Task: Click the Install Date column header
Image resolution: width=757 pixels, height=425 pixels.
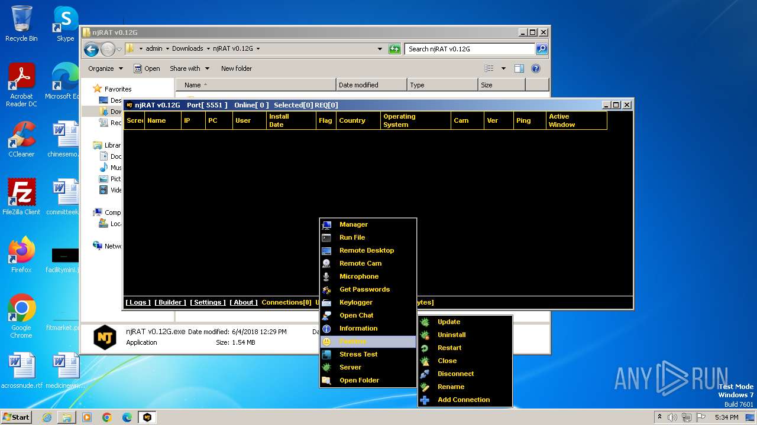Action: tap(290, 120)
